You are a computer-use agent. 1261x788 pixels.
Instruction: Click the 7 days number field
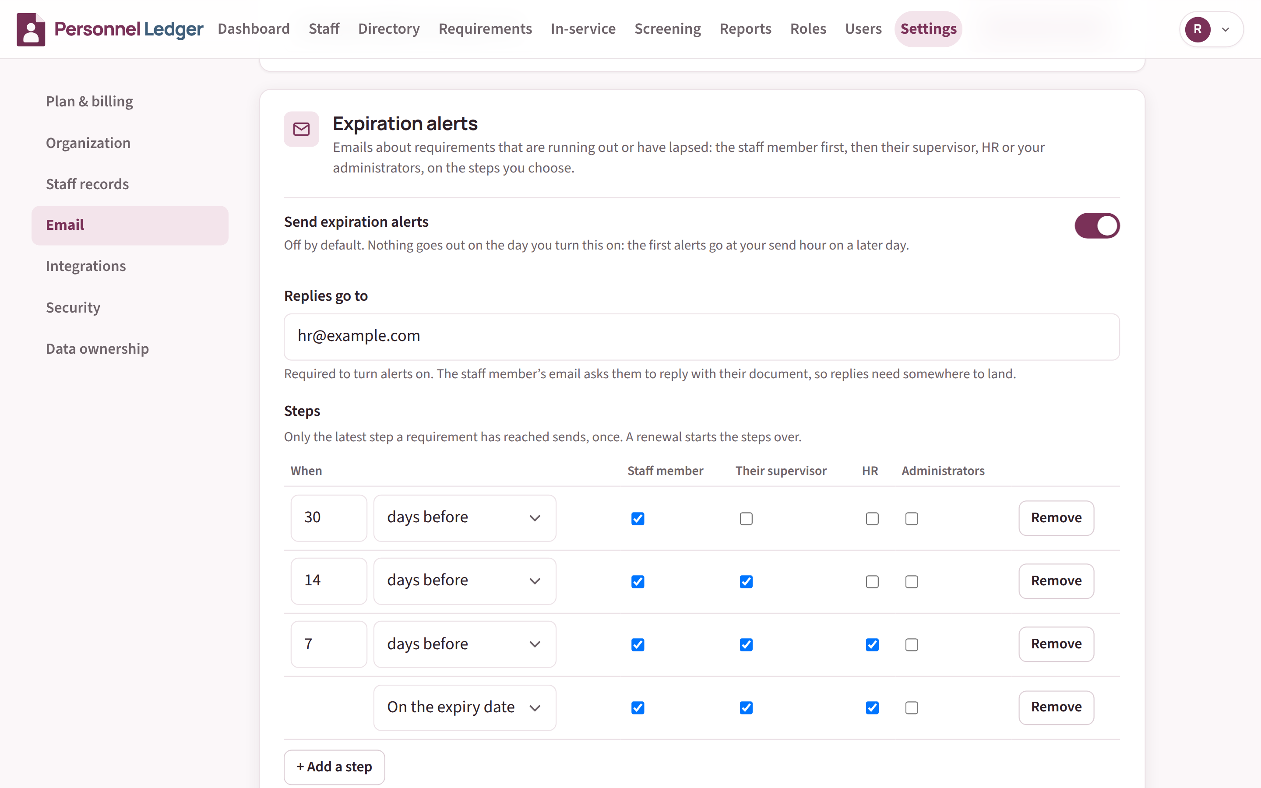tap(329, 644)
